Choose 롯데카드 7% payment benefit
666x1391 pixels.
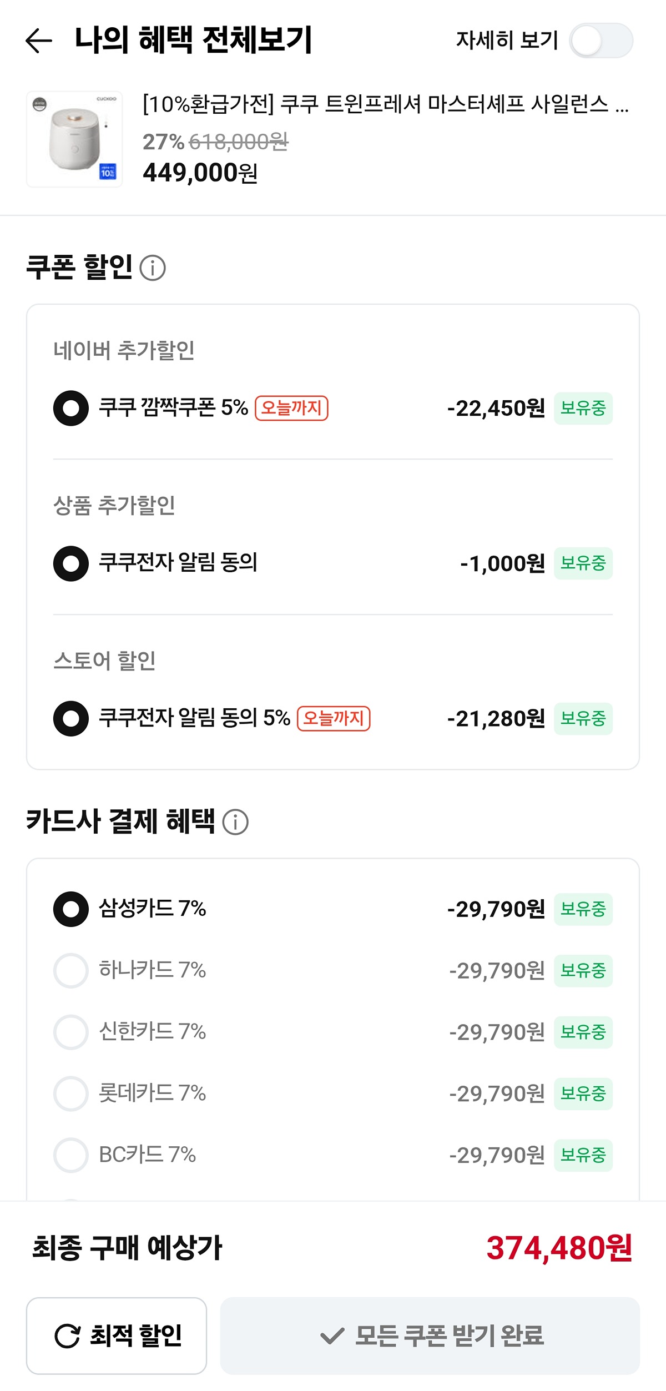71,1094
